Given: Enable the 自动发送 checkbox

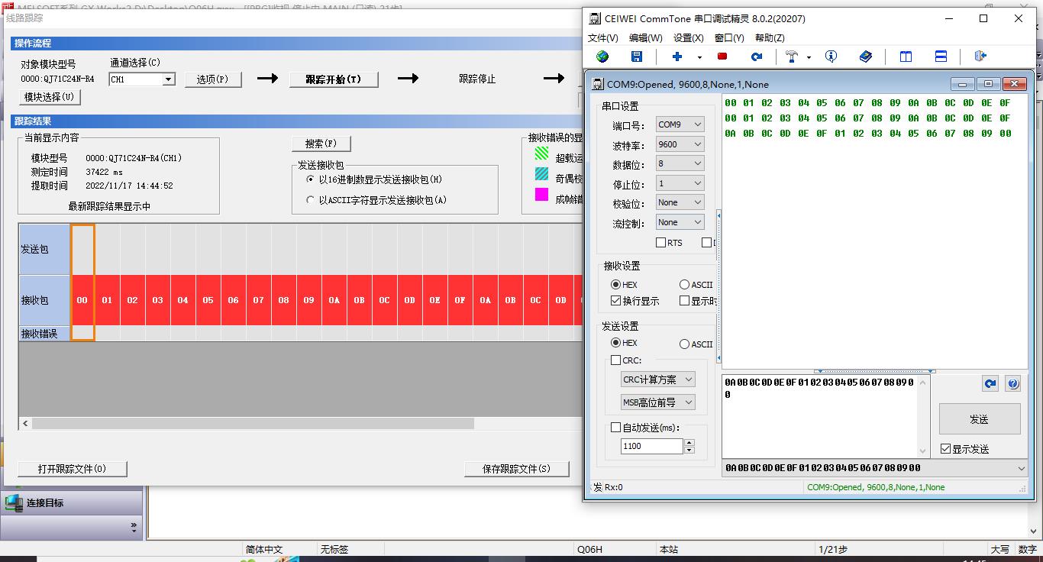Looking at the screenshot, I should (x=616, y=428).
